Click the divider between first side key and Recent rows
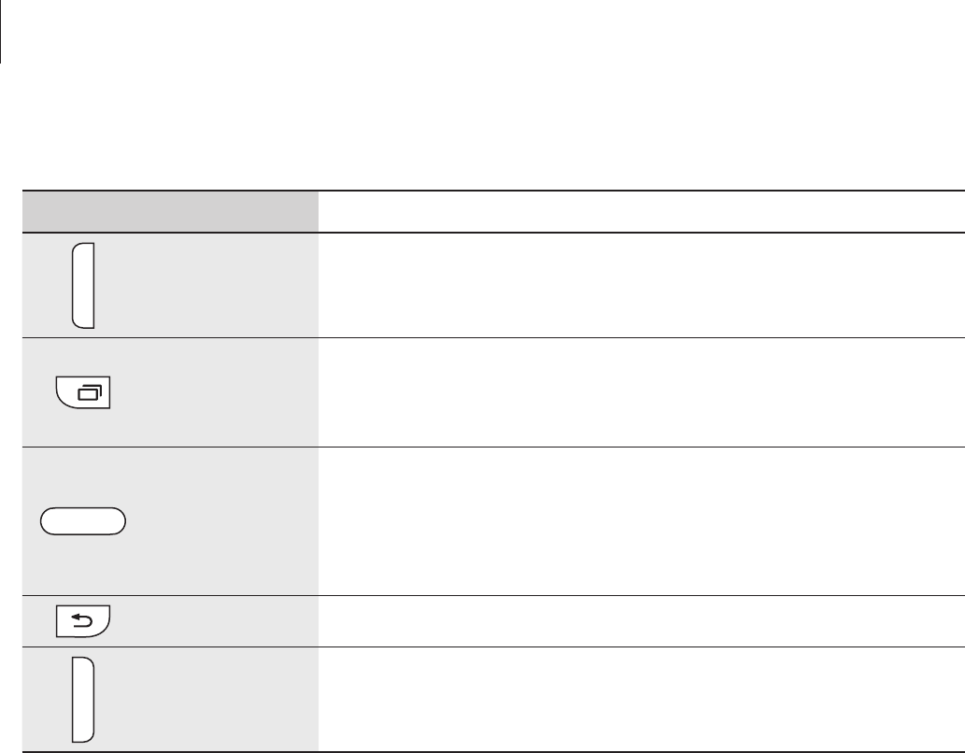This screenshot has width=965, height=753. tap(493, 337)
